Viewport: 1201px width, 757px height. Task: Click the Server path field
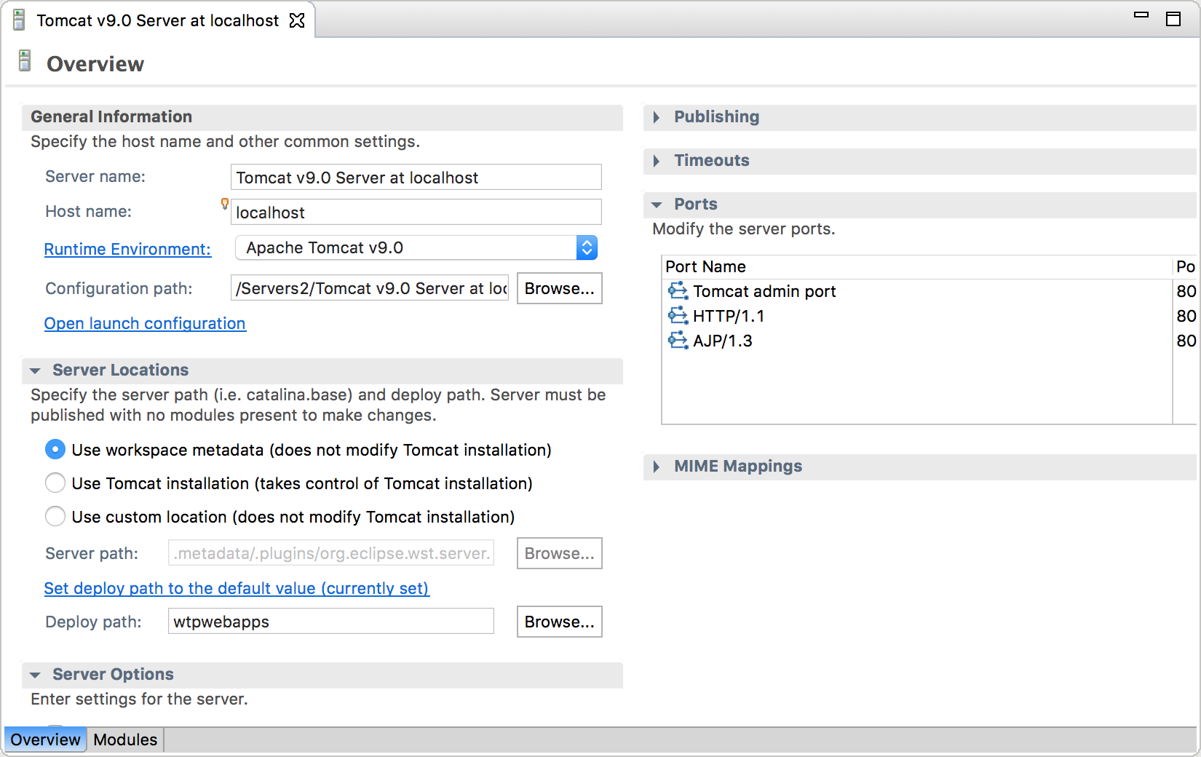(331, 553)
